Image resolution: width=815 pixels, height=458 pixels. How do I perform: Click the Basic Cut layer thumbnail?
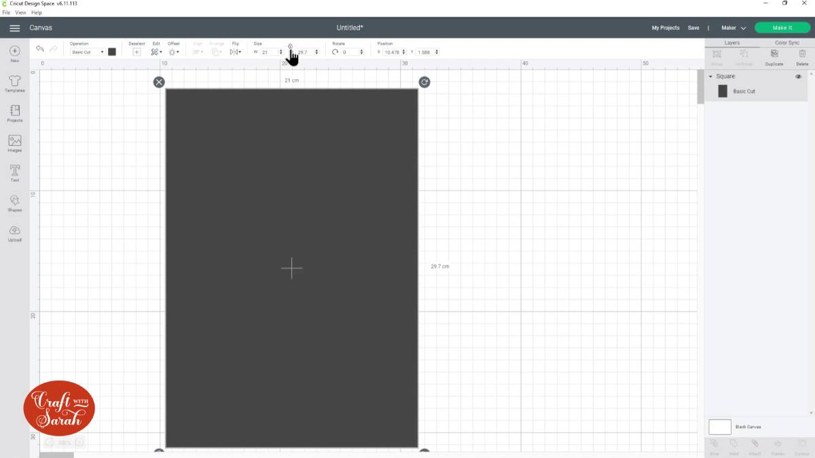click(723, 91)
